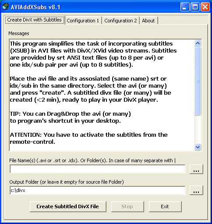Screen dimensions: 212x224
Task: Click the scroll down arrow in Messages box
Action: coord(198,147)
